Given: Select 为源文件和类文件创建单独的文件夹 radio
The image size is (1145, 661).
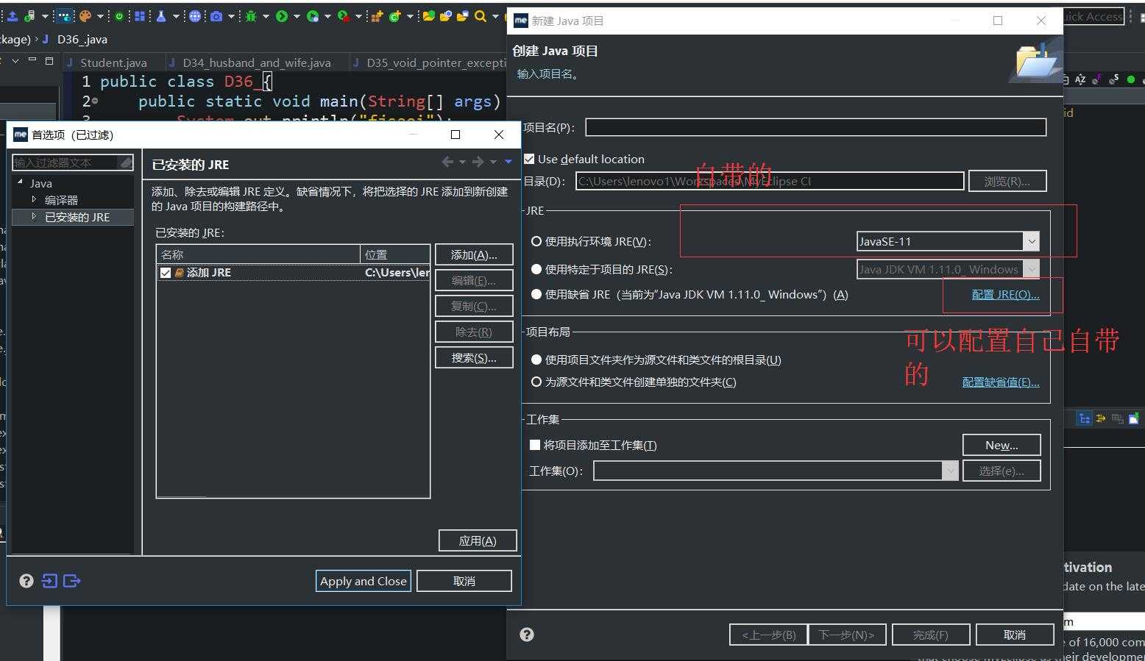Looking at the screenshot, I should click(x=536, y=382).
